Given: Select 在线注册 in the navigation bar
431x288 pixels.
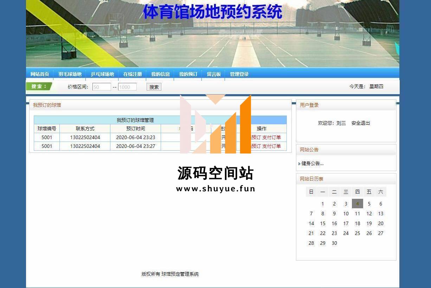Looking at the screenshot, I should coord(133,74).
